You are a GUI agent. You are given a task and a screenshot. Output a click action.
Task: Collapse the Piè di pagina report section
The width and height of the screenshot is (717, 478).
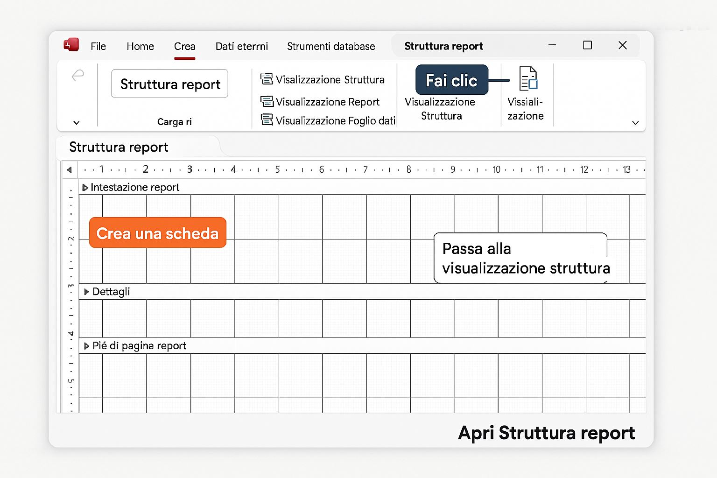(x=86, y=346)
